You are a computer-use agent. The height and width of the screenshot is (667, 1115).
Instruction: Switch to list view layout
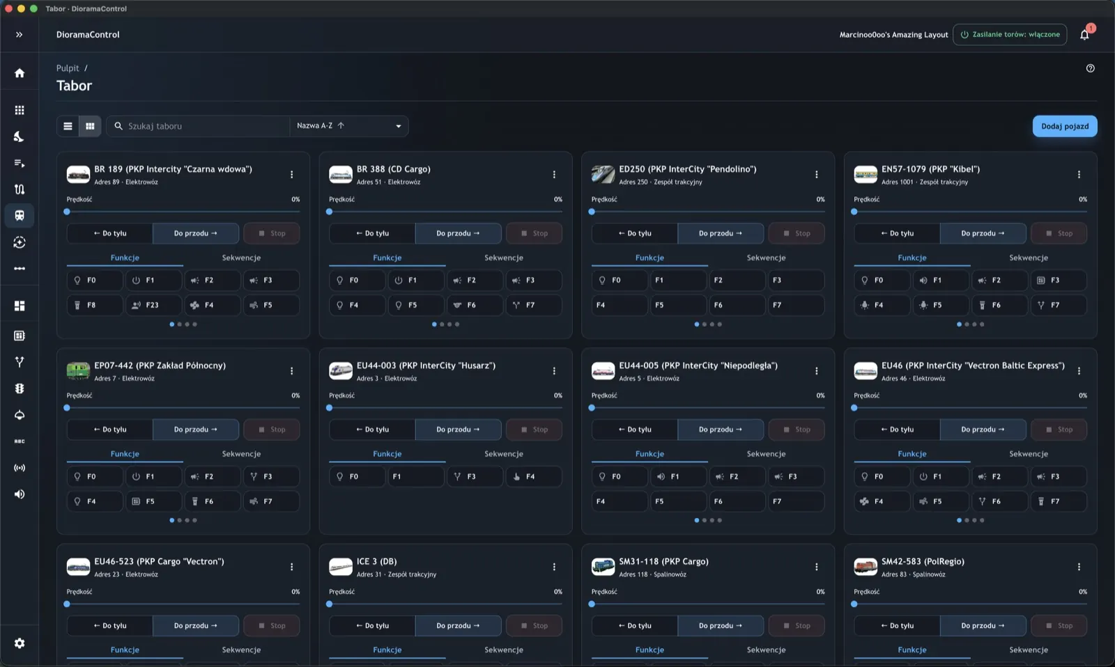[68, 126]
